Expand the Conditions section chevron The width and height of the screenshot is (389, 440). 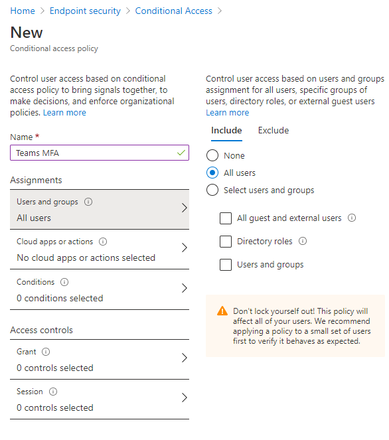click(x=184, y=288)
